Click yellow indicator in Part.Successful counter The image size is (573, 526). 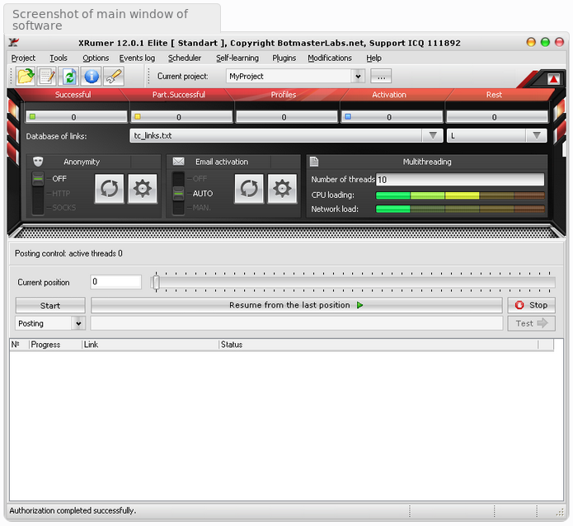pyautogui.click(x=138, y=116)
